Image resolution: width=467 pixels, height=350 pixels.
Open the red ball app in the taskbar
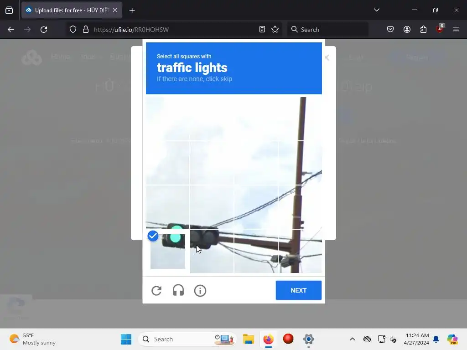point(288,339)
